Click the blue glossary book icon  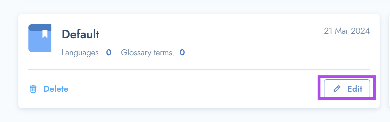point(40,38)
